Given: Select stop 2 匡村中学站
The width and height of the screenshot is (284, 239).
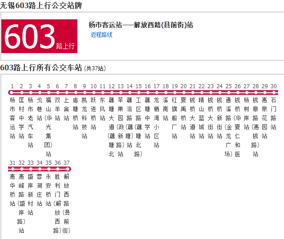Looking at the screenshot, I should pyautogui.click(x=21, y=118).
